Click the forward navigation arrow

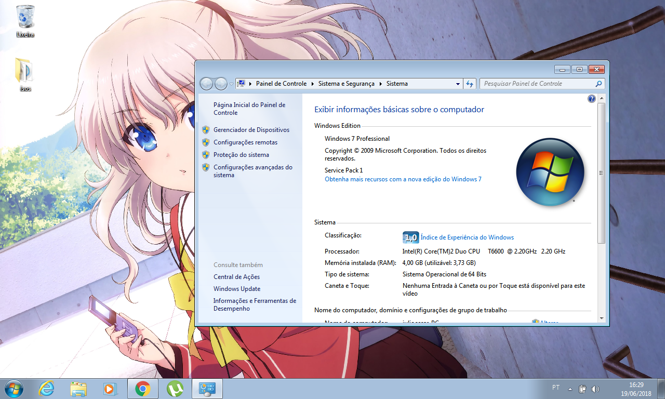[x=221, y=84]
